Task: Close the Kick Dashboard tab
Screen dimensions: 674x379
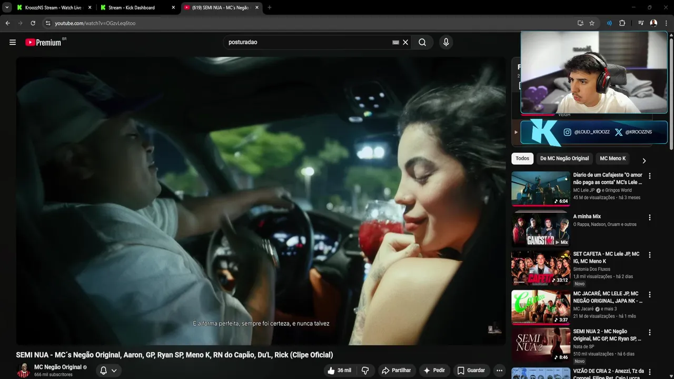Action: pyautogui.click(x=173, y=8)
